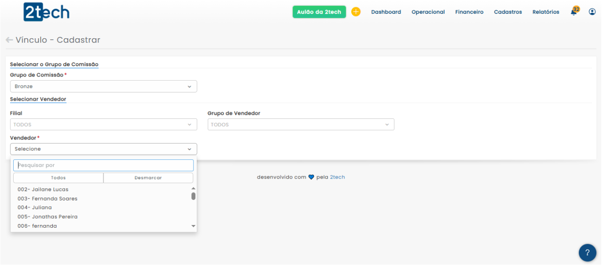Image resolution: width=604 pixels, height=266 pixels.
Task: Collapse the Vendedor dropdown
Action: click(103, 149)
